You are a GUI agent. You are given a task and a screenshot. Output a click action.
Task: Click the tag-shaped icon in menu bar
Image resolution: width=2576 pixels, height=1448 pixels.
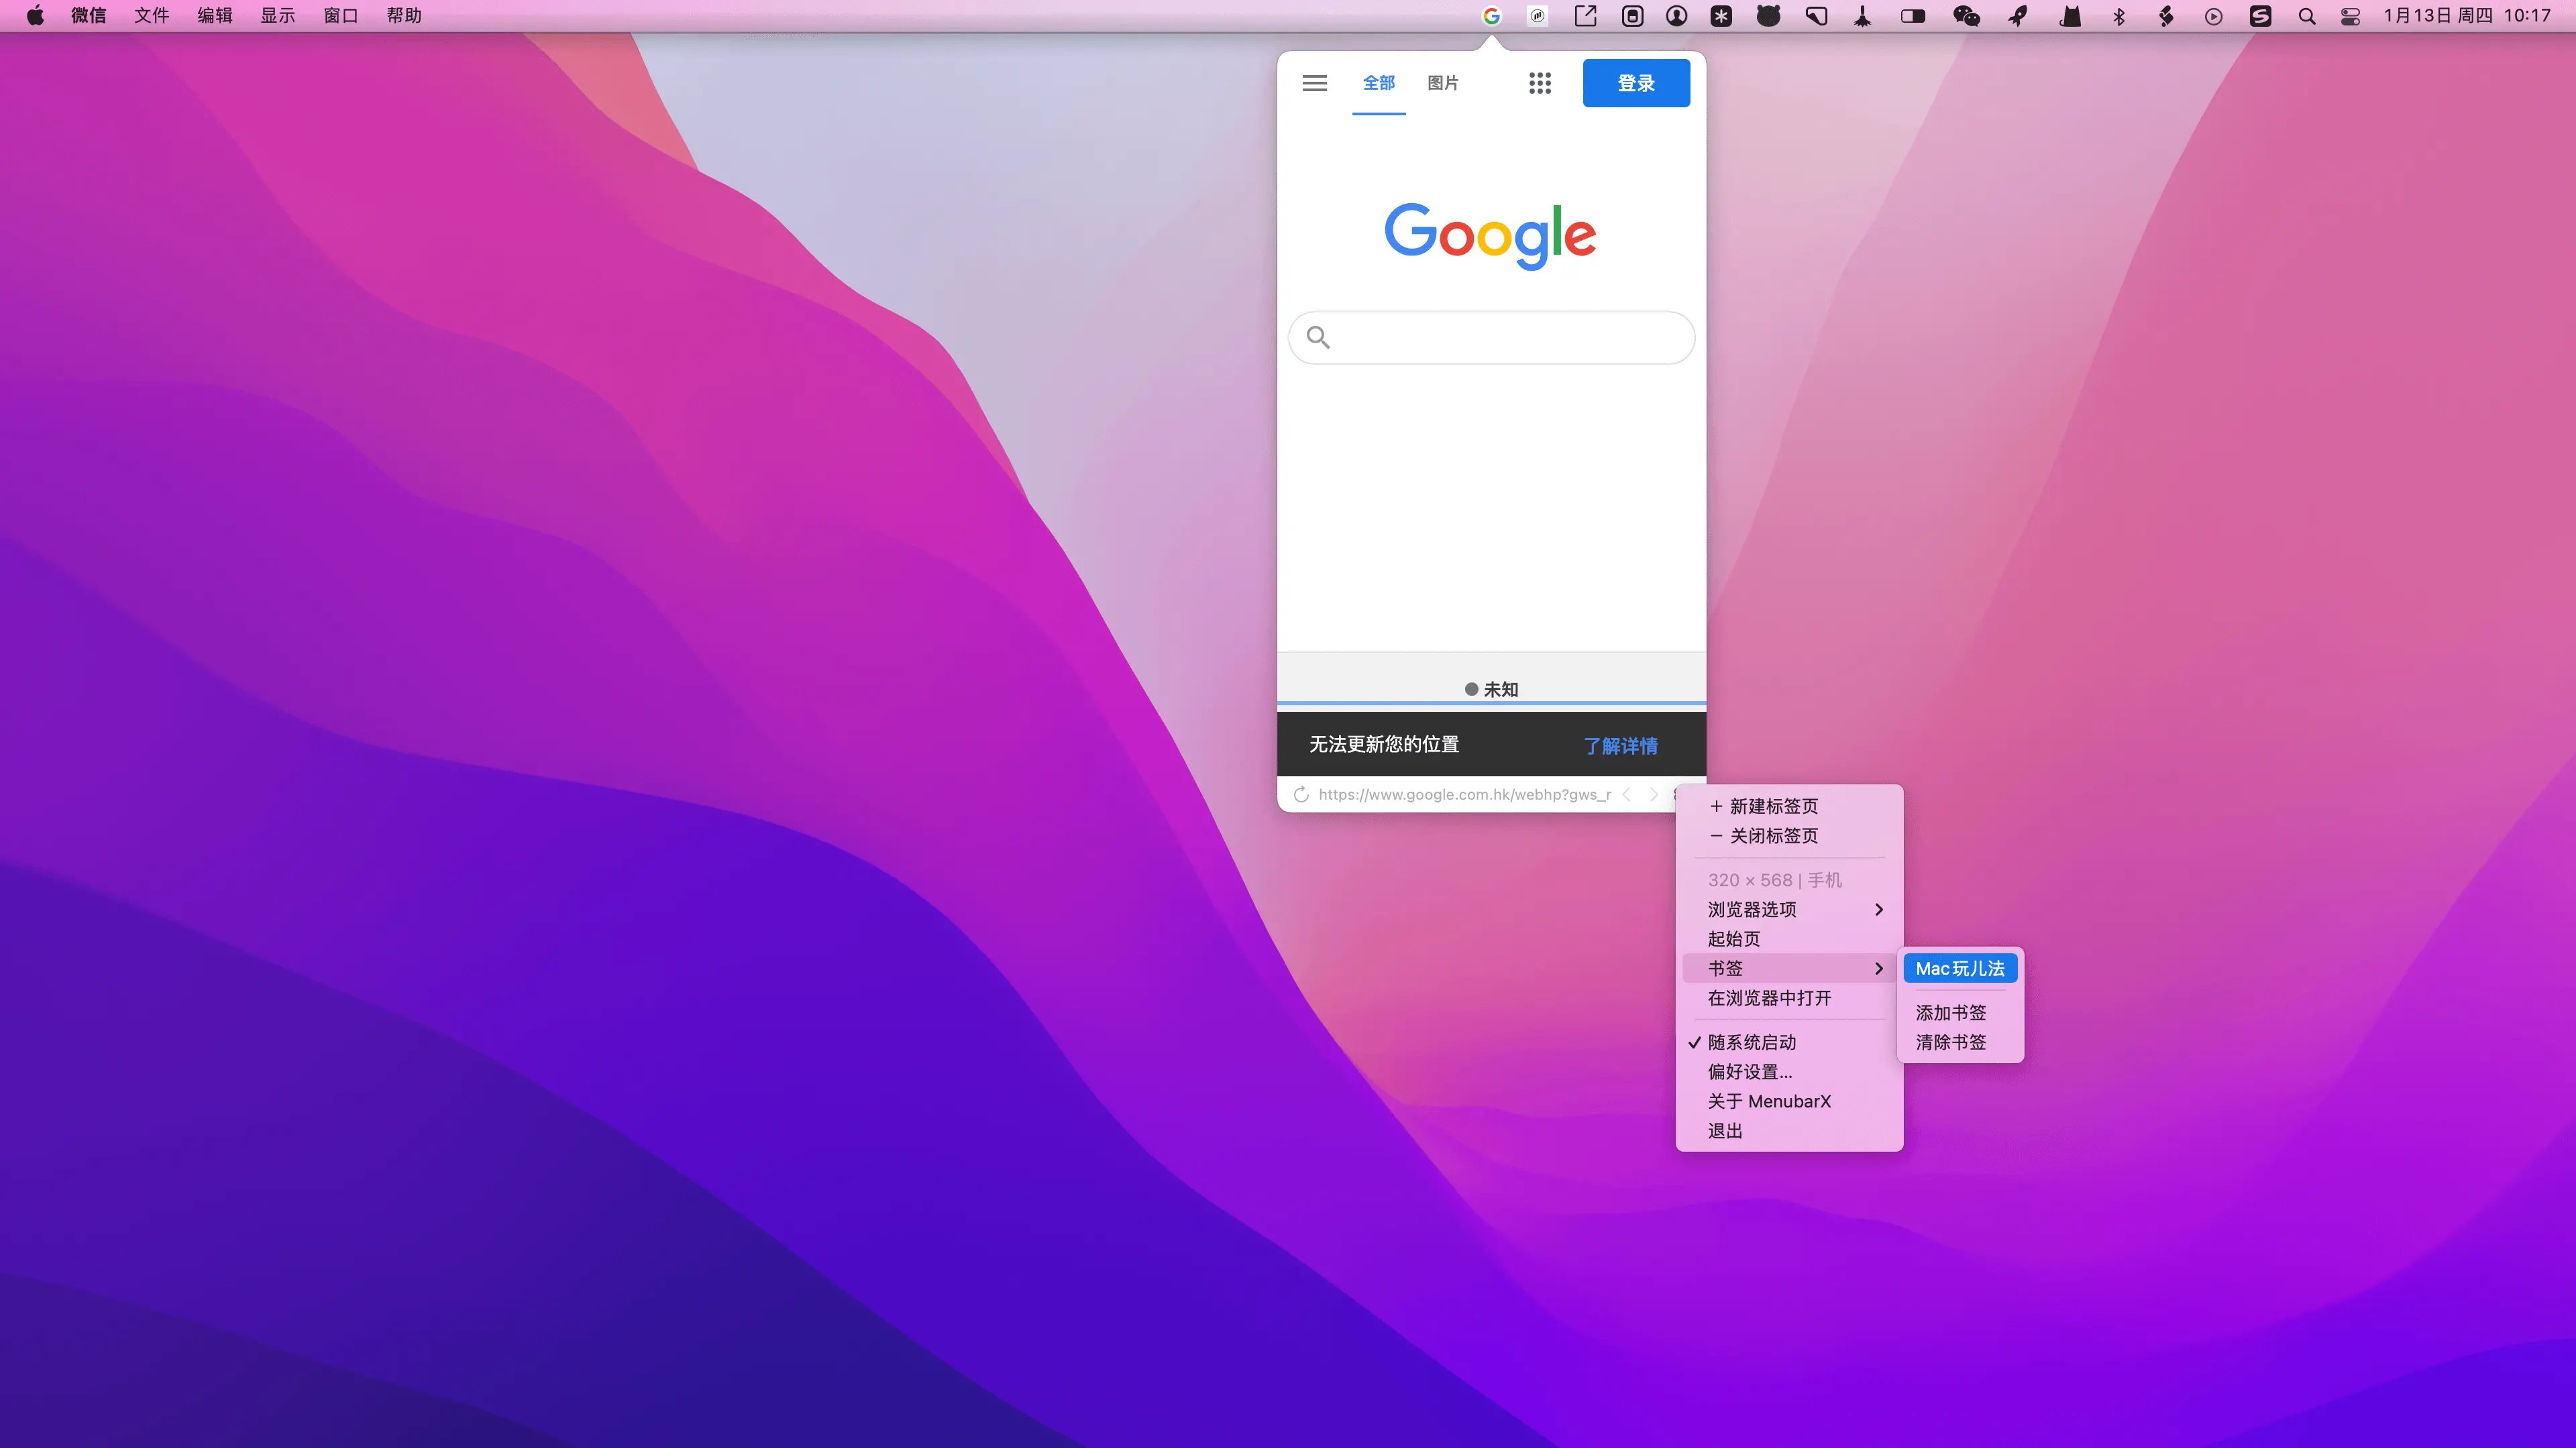1816,16
